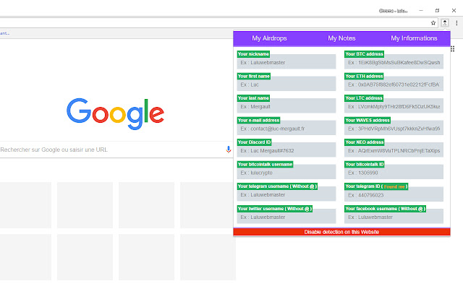Open the My Notes tab
This screenshot has height=289, width=463.
(x=341, y=38)
